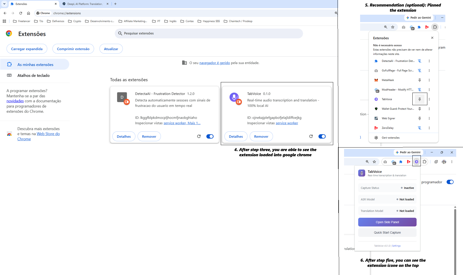Unpin GoFullPage - Full Page Scr... in the popup

pos(420,71)
